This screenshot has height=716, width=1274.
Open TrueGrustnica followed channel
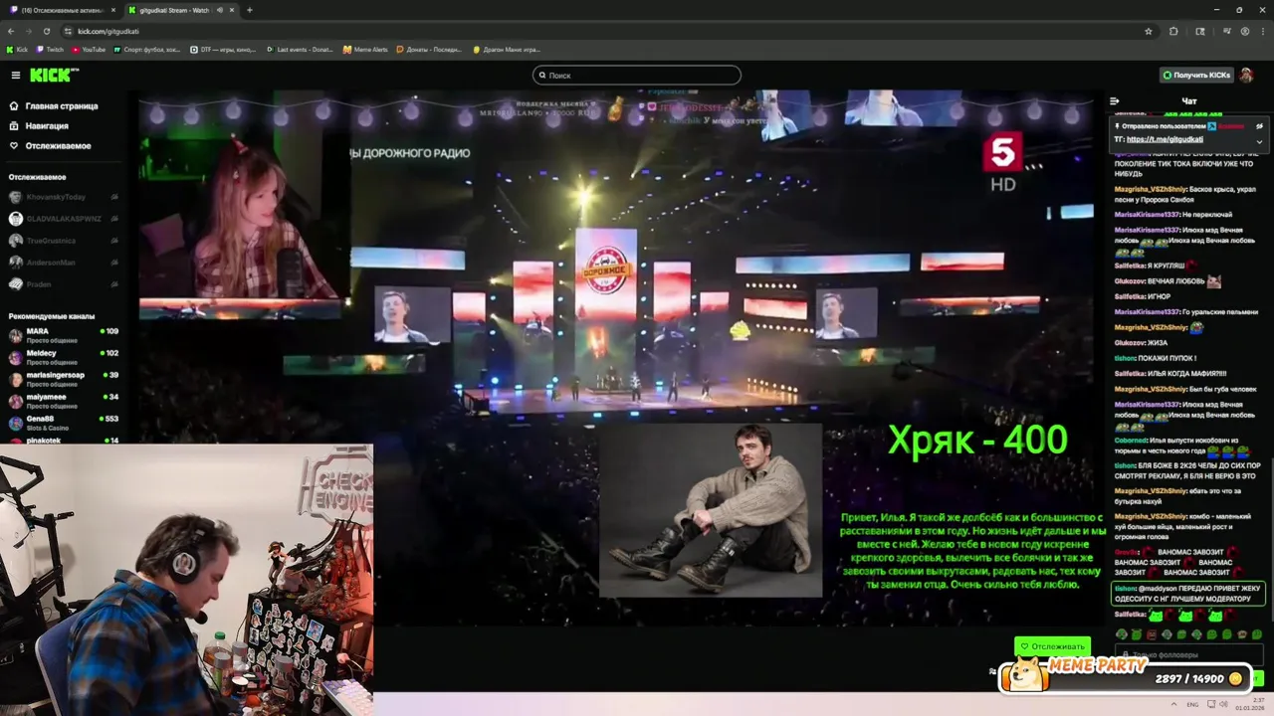62,241
